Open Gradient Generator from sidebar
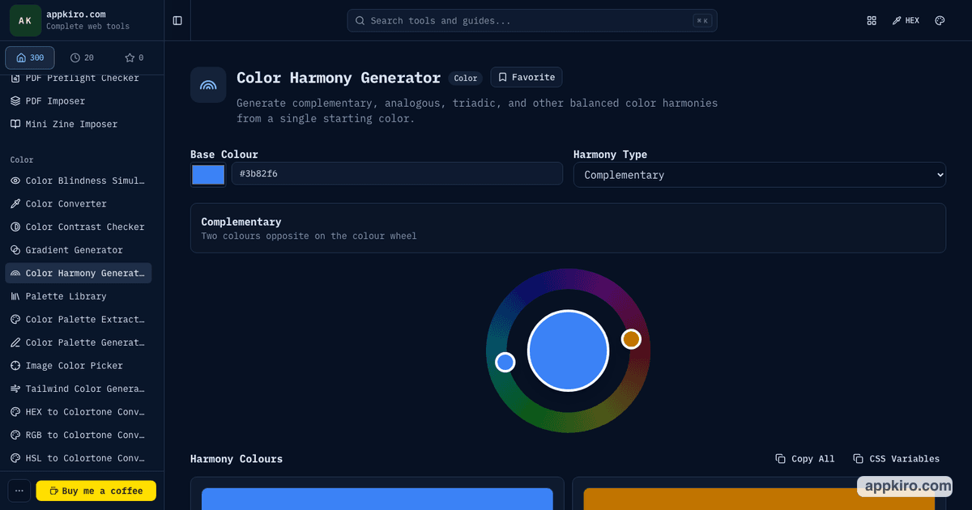 coord(79,250)
